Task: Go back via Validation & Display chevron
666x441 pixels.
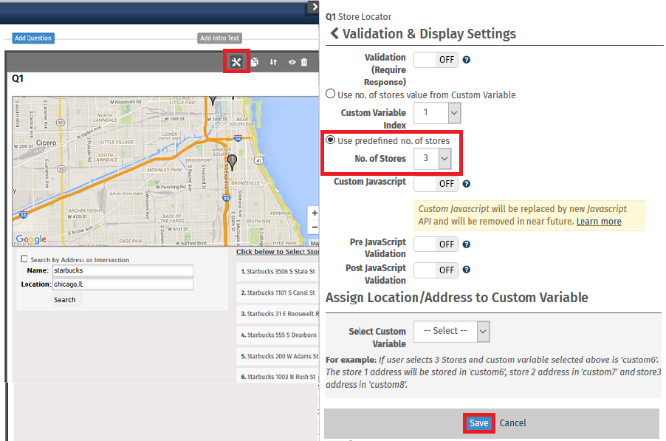Action: click(334, 33)
